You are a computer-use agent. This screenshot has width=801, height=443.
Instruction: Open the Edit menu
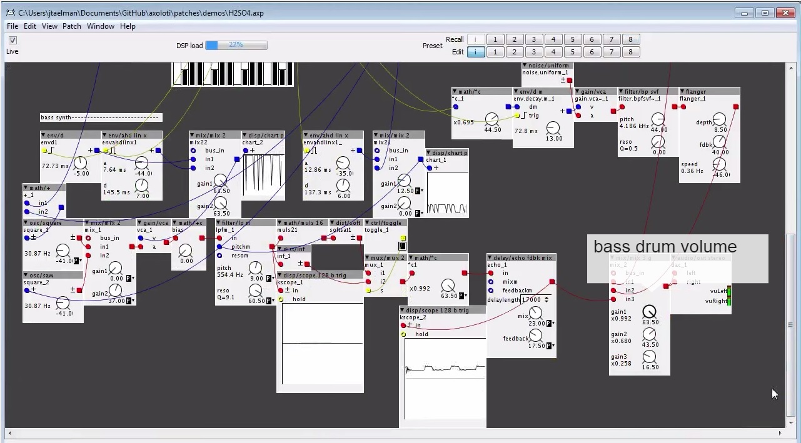click(30, 26)
